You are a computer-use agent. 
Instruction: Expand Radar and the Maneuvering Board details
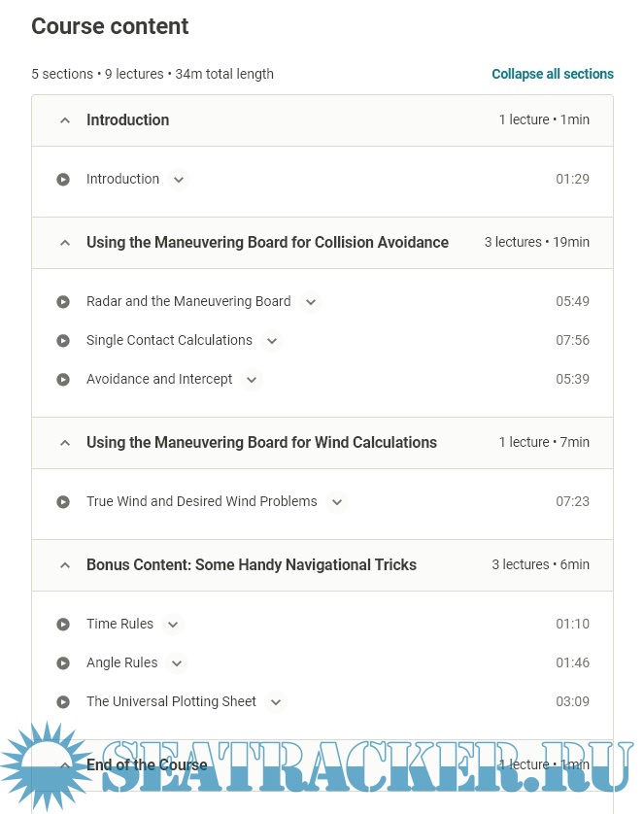pyautogui.click(x=311, y=302)
